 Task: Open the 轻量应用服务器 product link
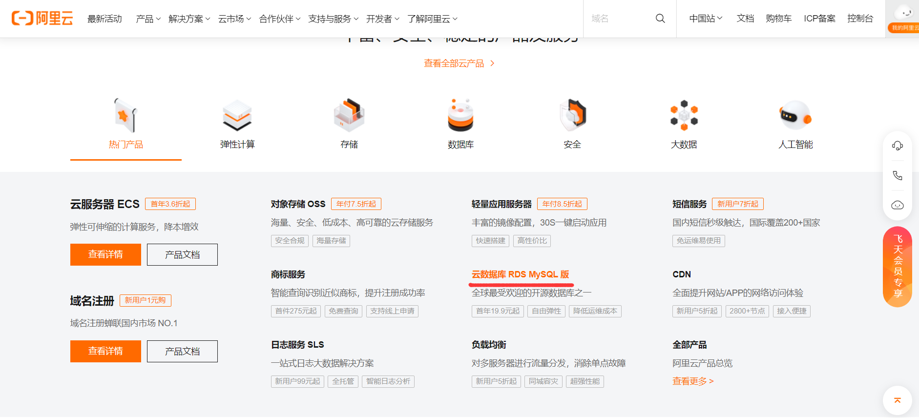click(x=501, y=204)
